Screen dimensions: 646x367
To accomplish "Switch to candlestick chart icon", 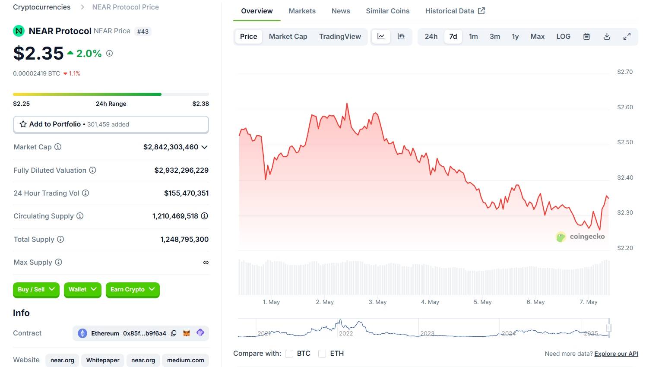I will pyautogui.click(x=401, y=37).
